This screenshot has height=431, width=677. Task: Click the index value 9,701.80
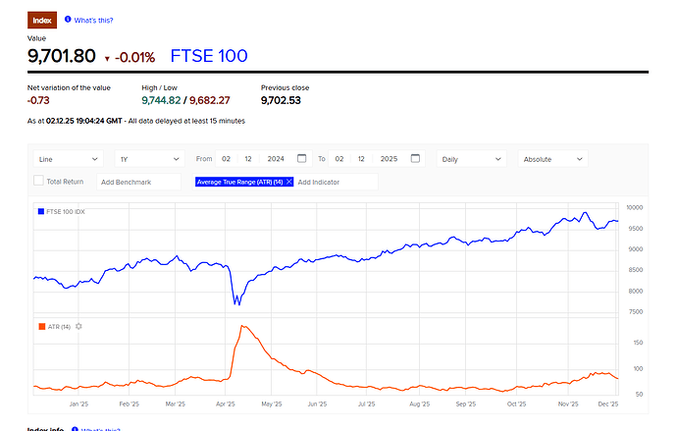[61, 56]
